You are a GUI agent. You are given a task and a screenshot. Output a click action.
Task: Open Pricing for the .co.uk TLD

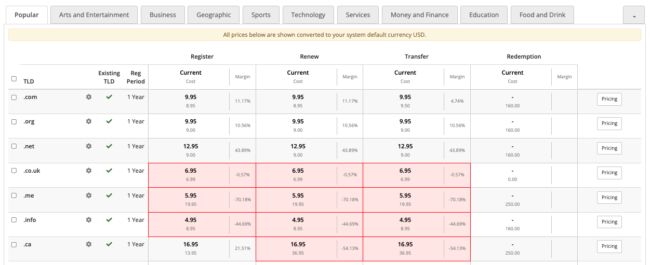click(609, 173)
